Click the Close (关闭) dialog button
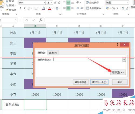 120,82
